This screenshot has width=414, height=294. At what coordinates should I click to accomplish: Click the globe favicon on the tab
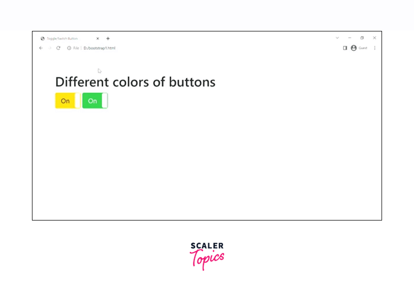pos(43,39)
